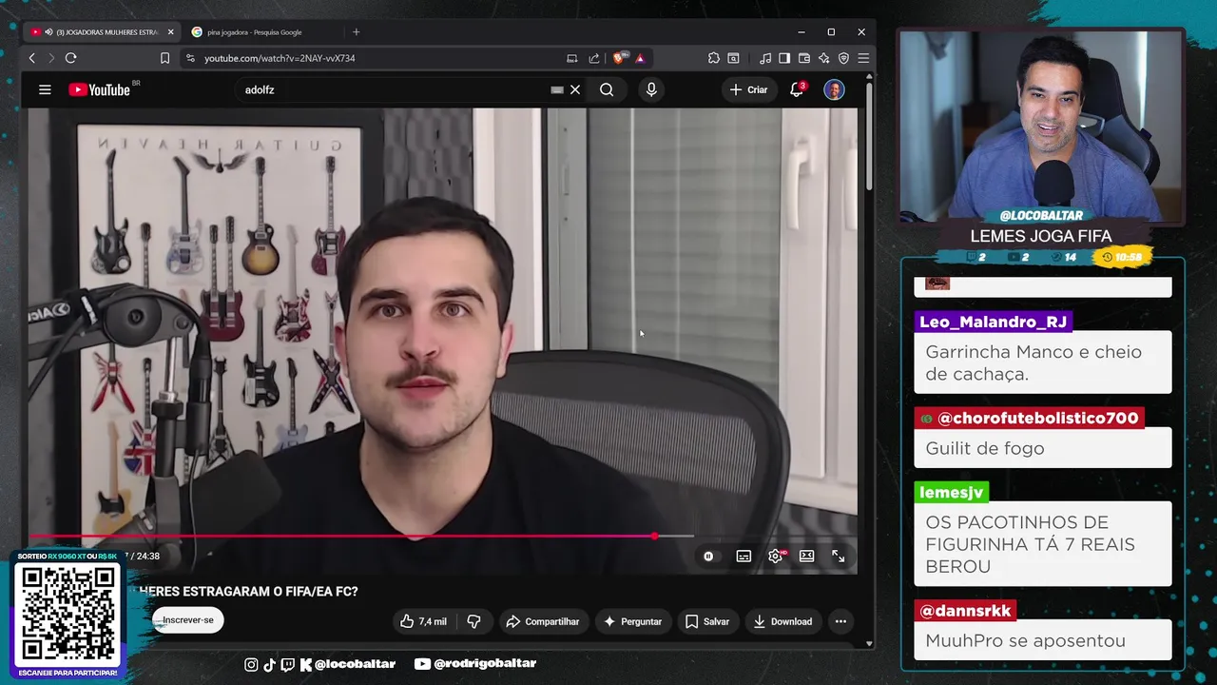1217x685 pixels.
Task: Toggle subtitles captions in the player
Action: 744,557
